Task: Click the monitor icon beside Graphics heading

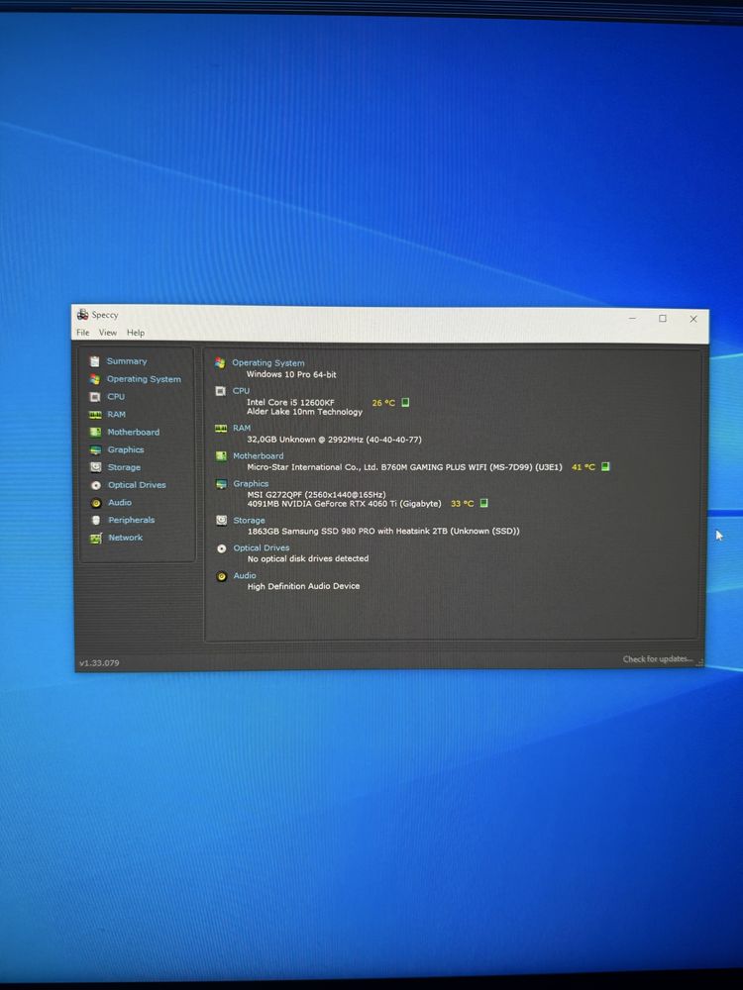Action: [x=221, y=484]
